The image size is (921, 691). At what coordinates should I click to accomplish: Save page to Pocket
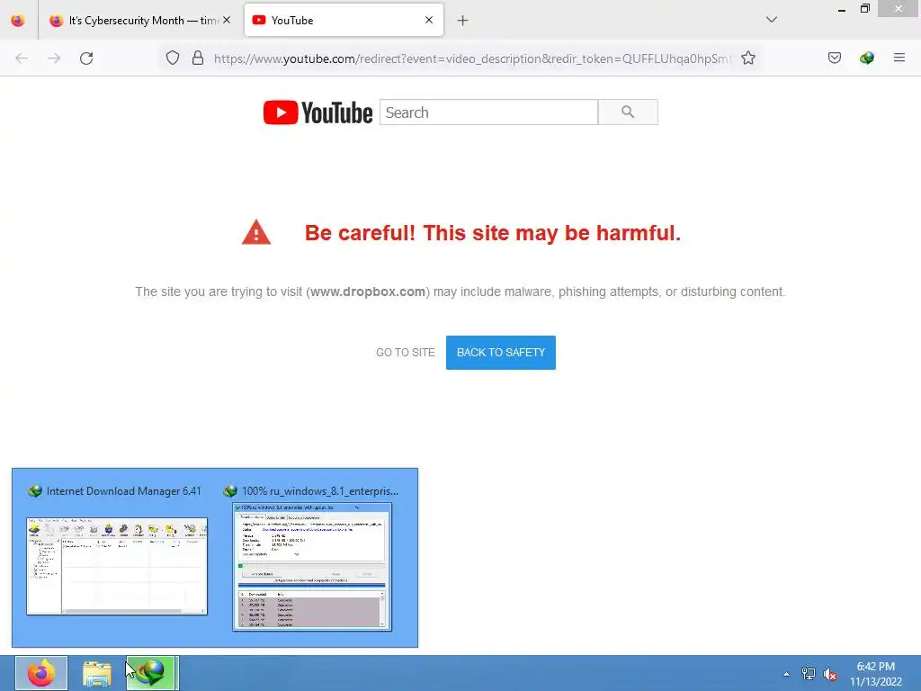834,58
